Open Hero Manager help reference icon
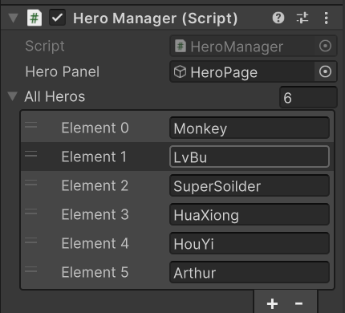 [x=278, y=18]
